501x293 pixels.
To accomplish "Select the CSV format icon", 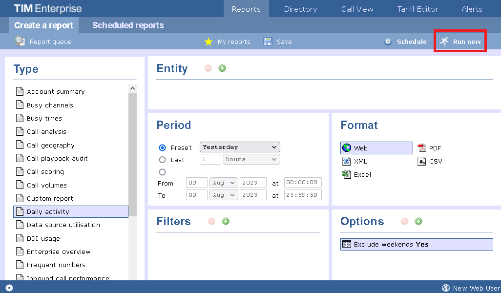I will point(421,161).
